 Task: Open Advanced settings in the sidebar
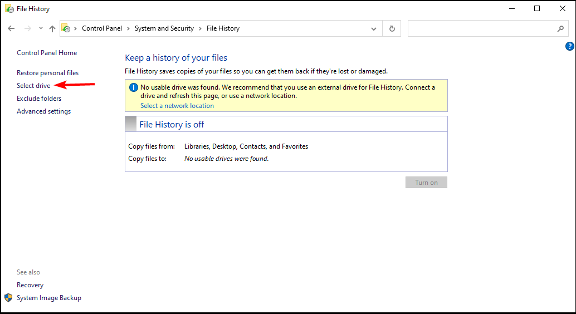point(43,111)
